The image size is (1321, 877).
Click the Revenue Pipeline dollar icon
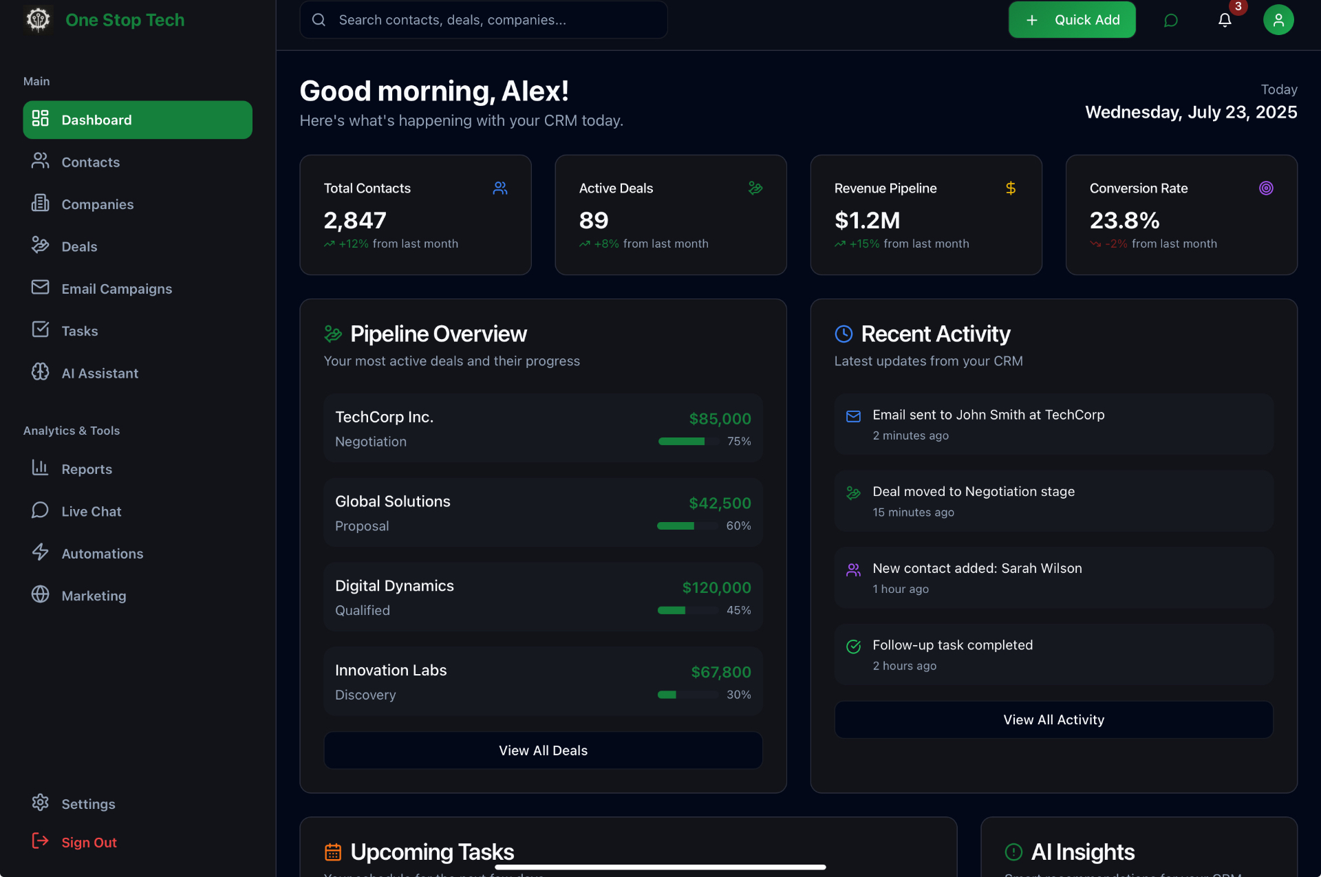pyautogui.click(x=1011, y=188)
